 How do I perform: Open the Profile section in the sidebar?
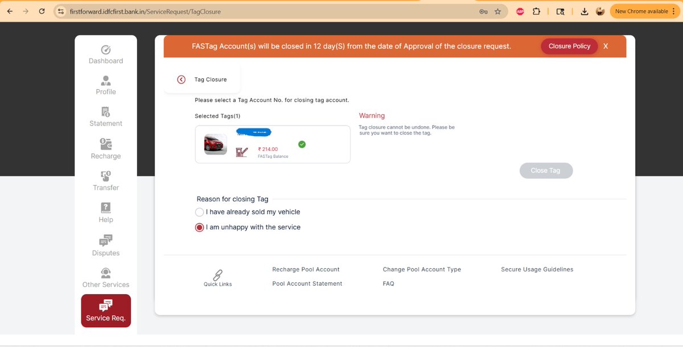[x=106, y=86]
